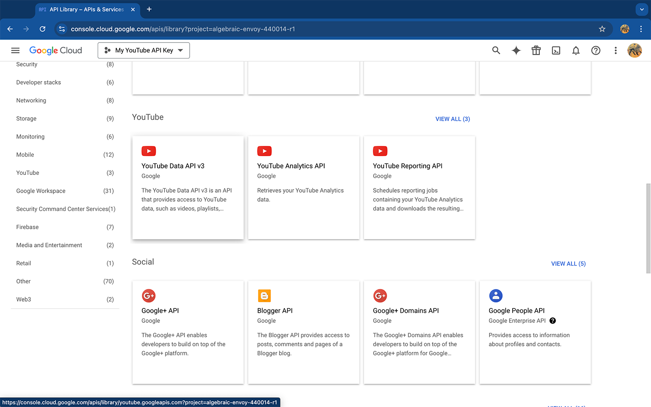This screenshot has width=651, height=407.
Task: Filter by Retail category
Action: coord(65,263)
